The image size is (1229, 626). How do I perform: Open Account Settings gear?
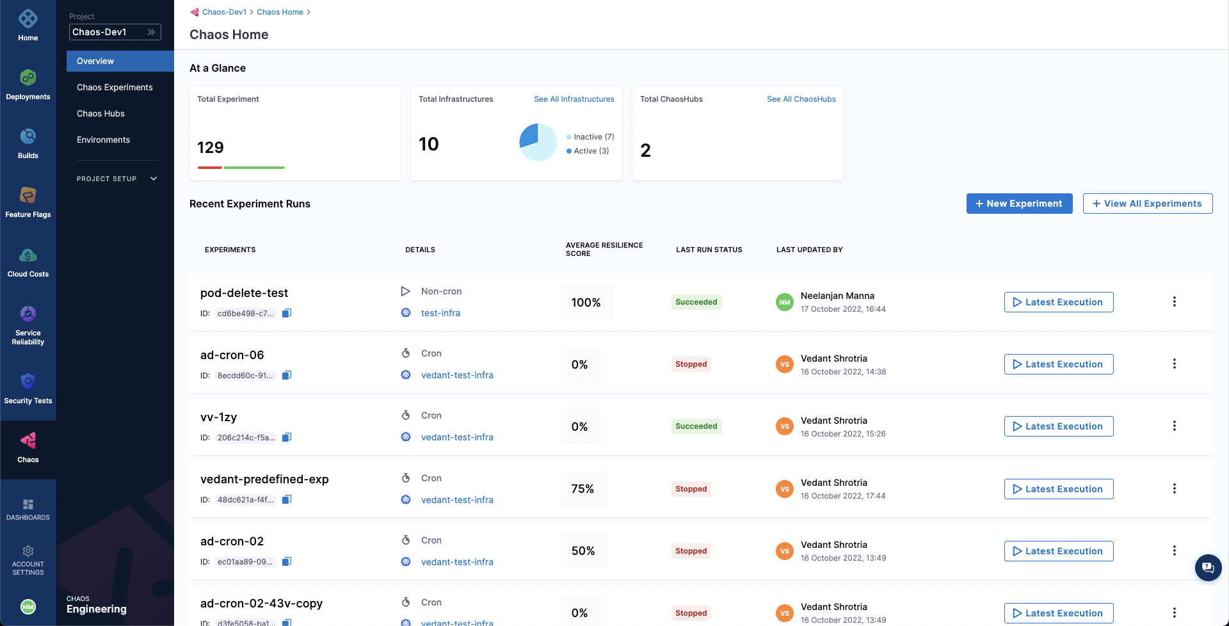click(x=28, y=551)
